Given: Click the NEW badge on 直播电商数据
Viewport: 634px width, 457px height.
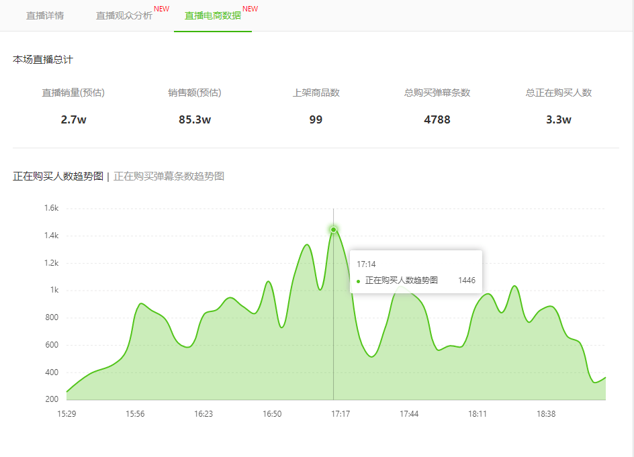Looking at the screenshot, I should click(x=251, y=9).
